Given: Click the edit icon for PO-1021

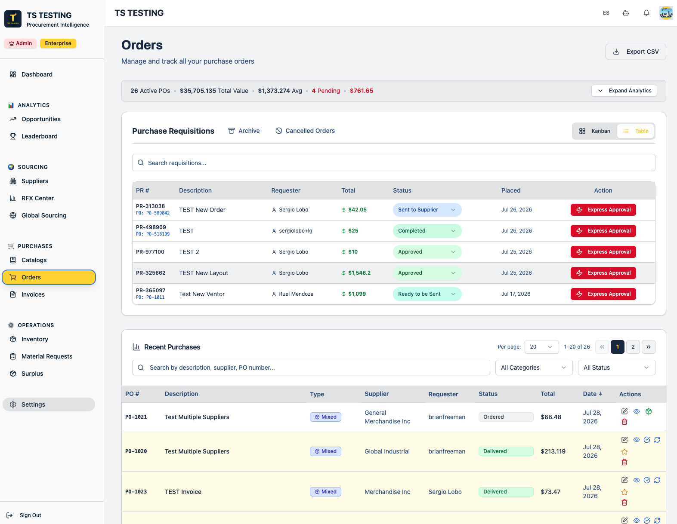Looking at the screenshot, I should tap(624, 411).
